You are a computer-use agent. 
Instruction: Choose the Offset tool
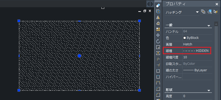pos(158,23)
